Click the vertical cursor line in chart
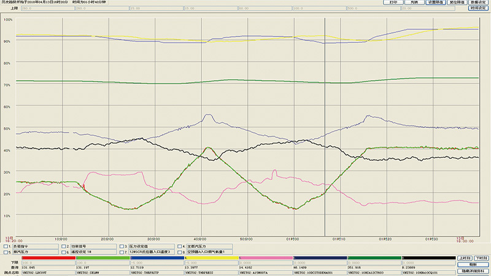Screen dimensions: 491x276 click(x=325, y=127)
